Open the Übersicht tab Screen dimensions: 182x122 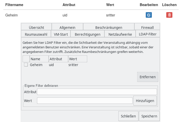pyautogui.click(x=37, y=27)
